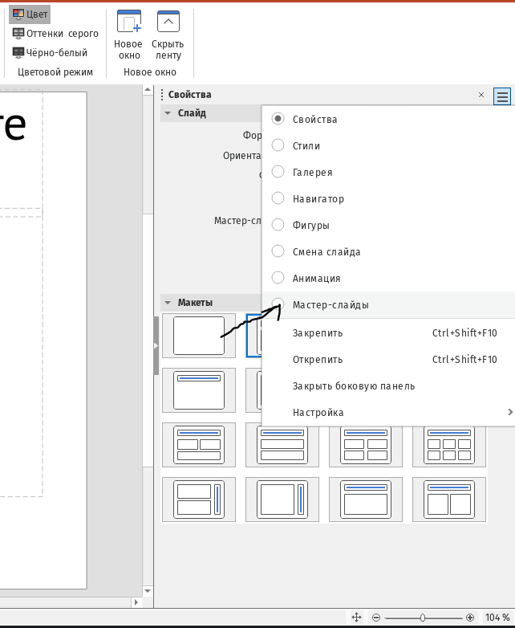The height and width of the screenshot is (628, 515).
Task: Open zoom level 104 % dialog
Action: [x=497, y=618]
